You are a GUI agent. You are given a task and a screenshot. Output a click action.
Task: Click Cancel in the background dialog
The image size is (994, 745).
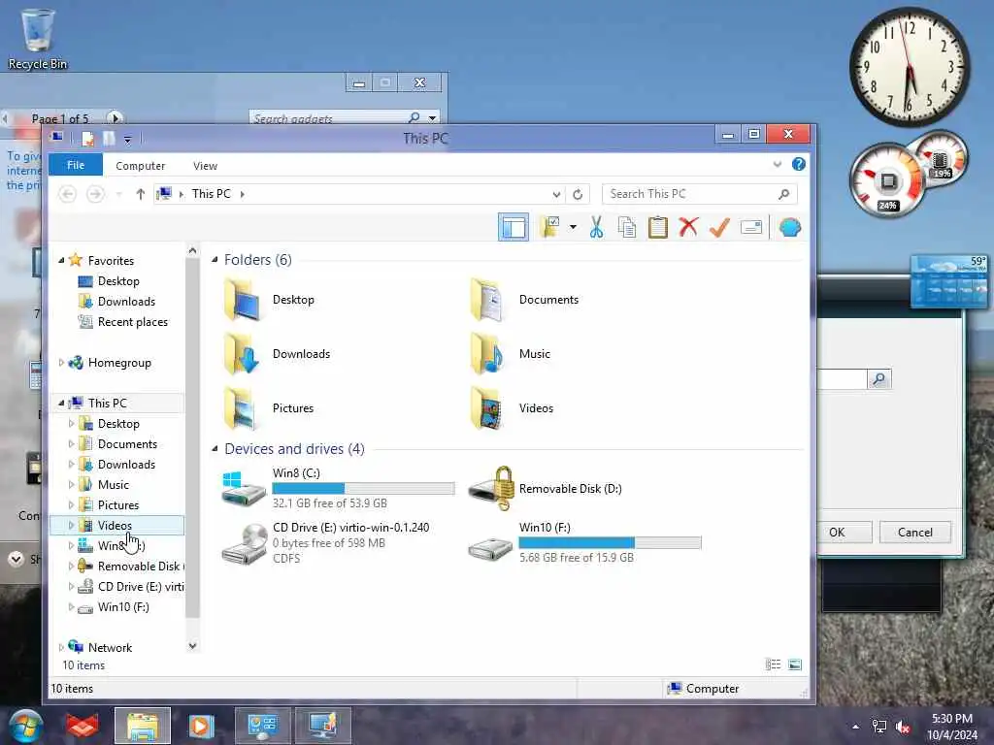click(914, 533)
